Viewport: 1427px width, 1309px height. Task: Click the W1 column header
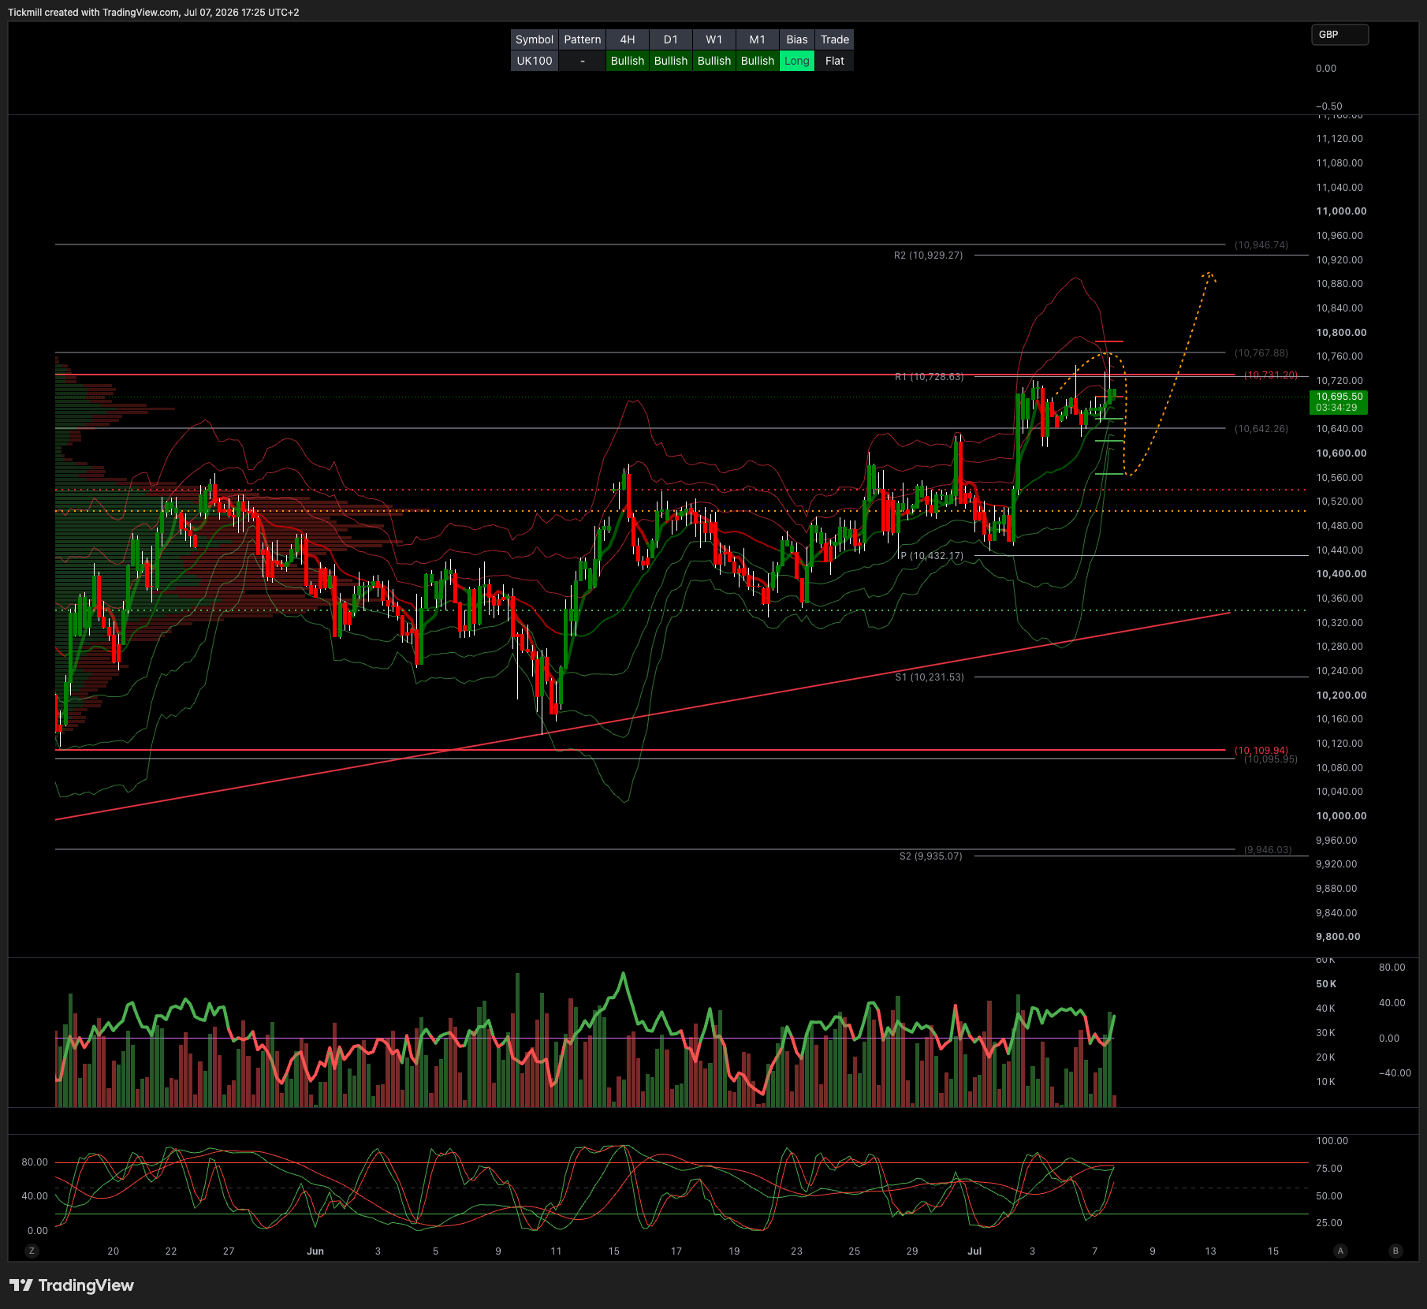[714, 39]
